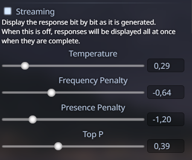The image size is (192, 160).
Task: Click the Top P slider handle
Action: [x=58, y=146]
